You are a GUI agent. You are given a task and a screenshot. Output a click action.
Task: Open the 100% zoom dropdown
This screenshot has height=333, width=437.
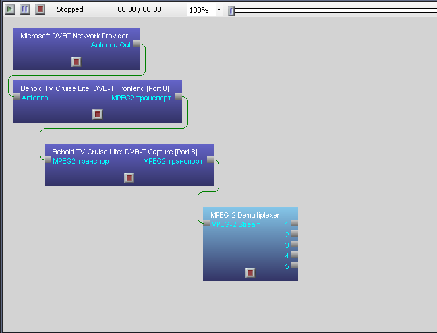(219, 10)
